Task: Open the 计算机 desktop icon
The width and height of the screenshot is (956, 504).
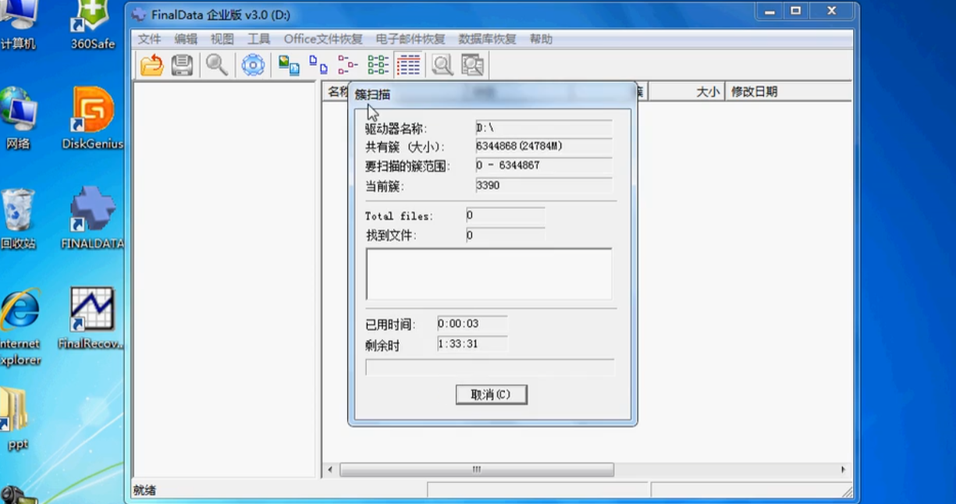Action: pyautogui.click(x=18, y=26)
